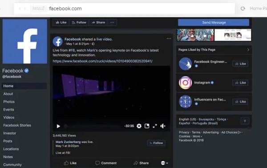Screen dimensions: 267x168
Task: Open the About section
Action: tap(8, 94)
